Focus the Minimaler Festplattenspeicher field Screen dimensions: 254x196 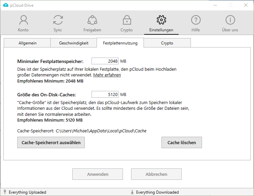pos(105,61)
